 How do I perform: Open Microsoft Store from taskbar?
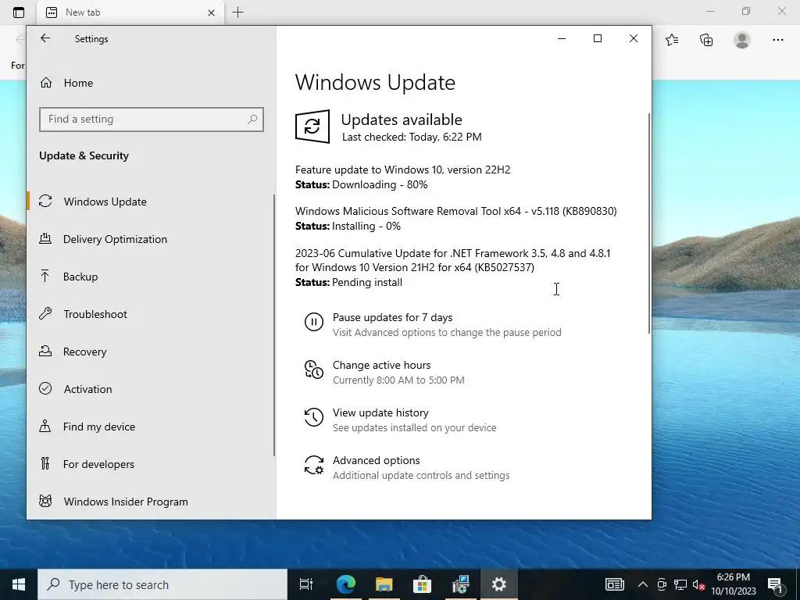point(422,584)
